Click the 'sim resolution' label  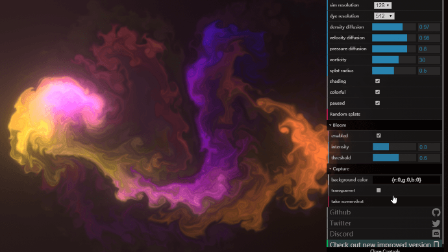click(344, 5)
